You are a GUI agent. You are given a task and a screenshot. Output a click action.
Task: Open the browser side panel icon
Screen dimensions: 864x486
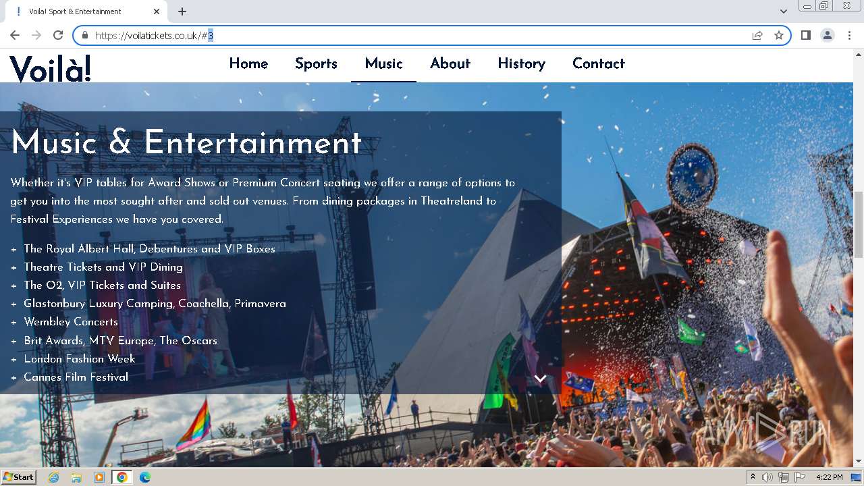pyautogui.click(x=806, y=35)
